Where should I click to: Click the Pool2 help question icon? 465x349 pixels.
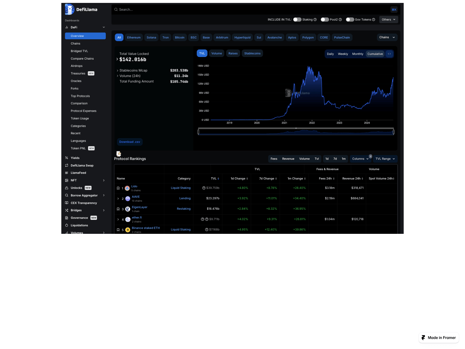click(x=340, y=19)
